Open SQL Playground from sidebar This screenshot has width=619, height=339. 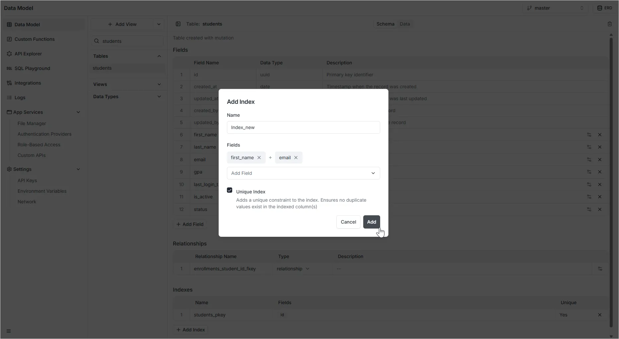point(32,68)
